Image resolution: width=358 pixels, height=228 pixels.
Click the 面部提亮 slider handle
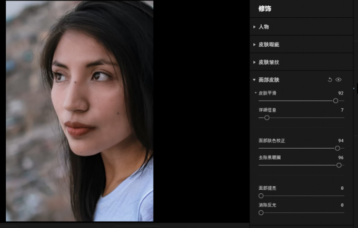tap(261, 196)
